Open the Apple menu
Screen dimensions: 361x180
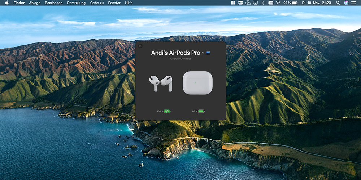coord(6,3)
